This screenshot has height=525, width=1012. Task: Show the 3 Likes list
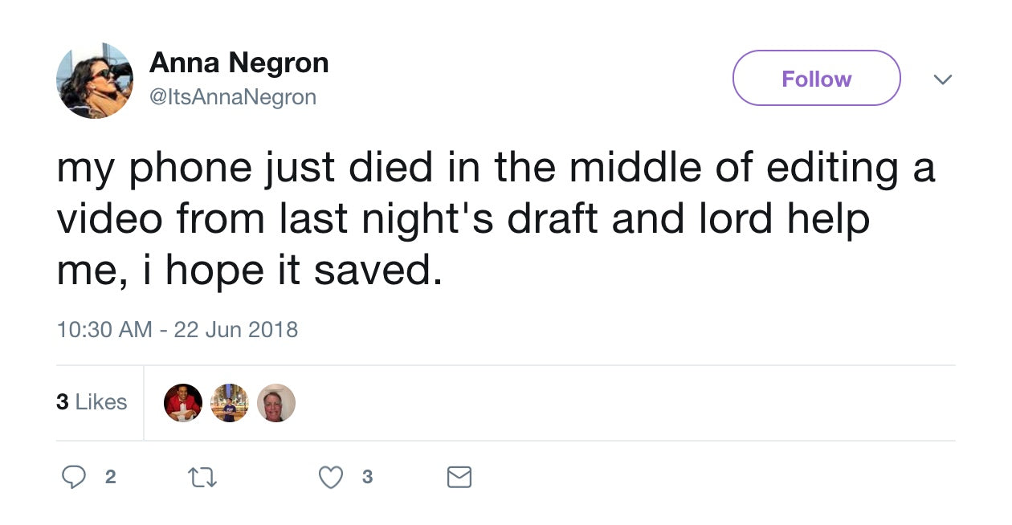tap(92, 402)
